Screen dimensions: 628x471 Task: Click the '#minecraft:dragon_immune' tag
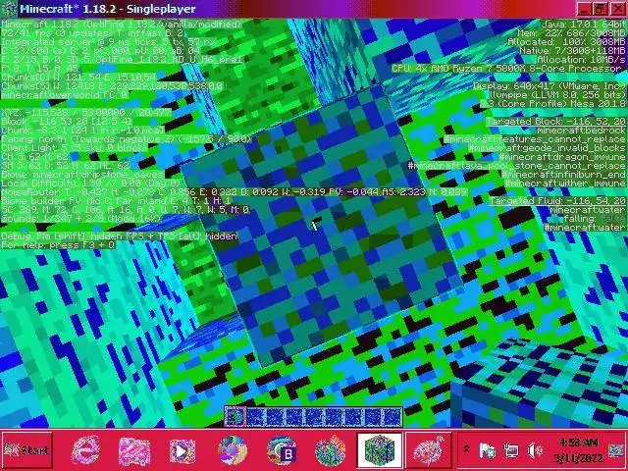[x=562, y=157]
